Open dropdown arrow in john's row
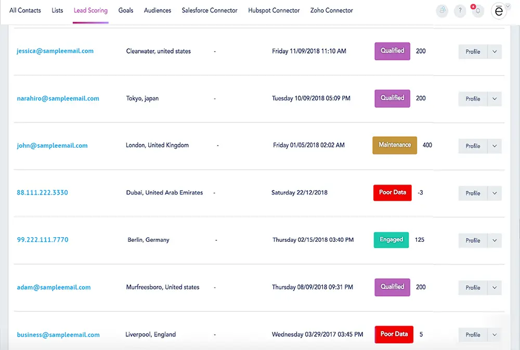Viewport: 520px width, 350px height. pyautogui.click(x=495, y=146)
